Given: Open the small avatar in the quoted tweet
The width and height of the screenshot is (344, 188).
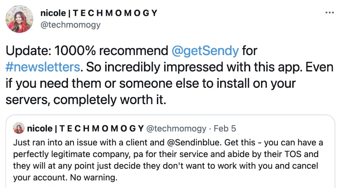Looking at the screenshot, I should pyautogui.click(x=19, y=128).
